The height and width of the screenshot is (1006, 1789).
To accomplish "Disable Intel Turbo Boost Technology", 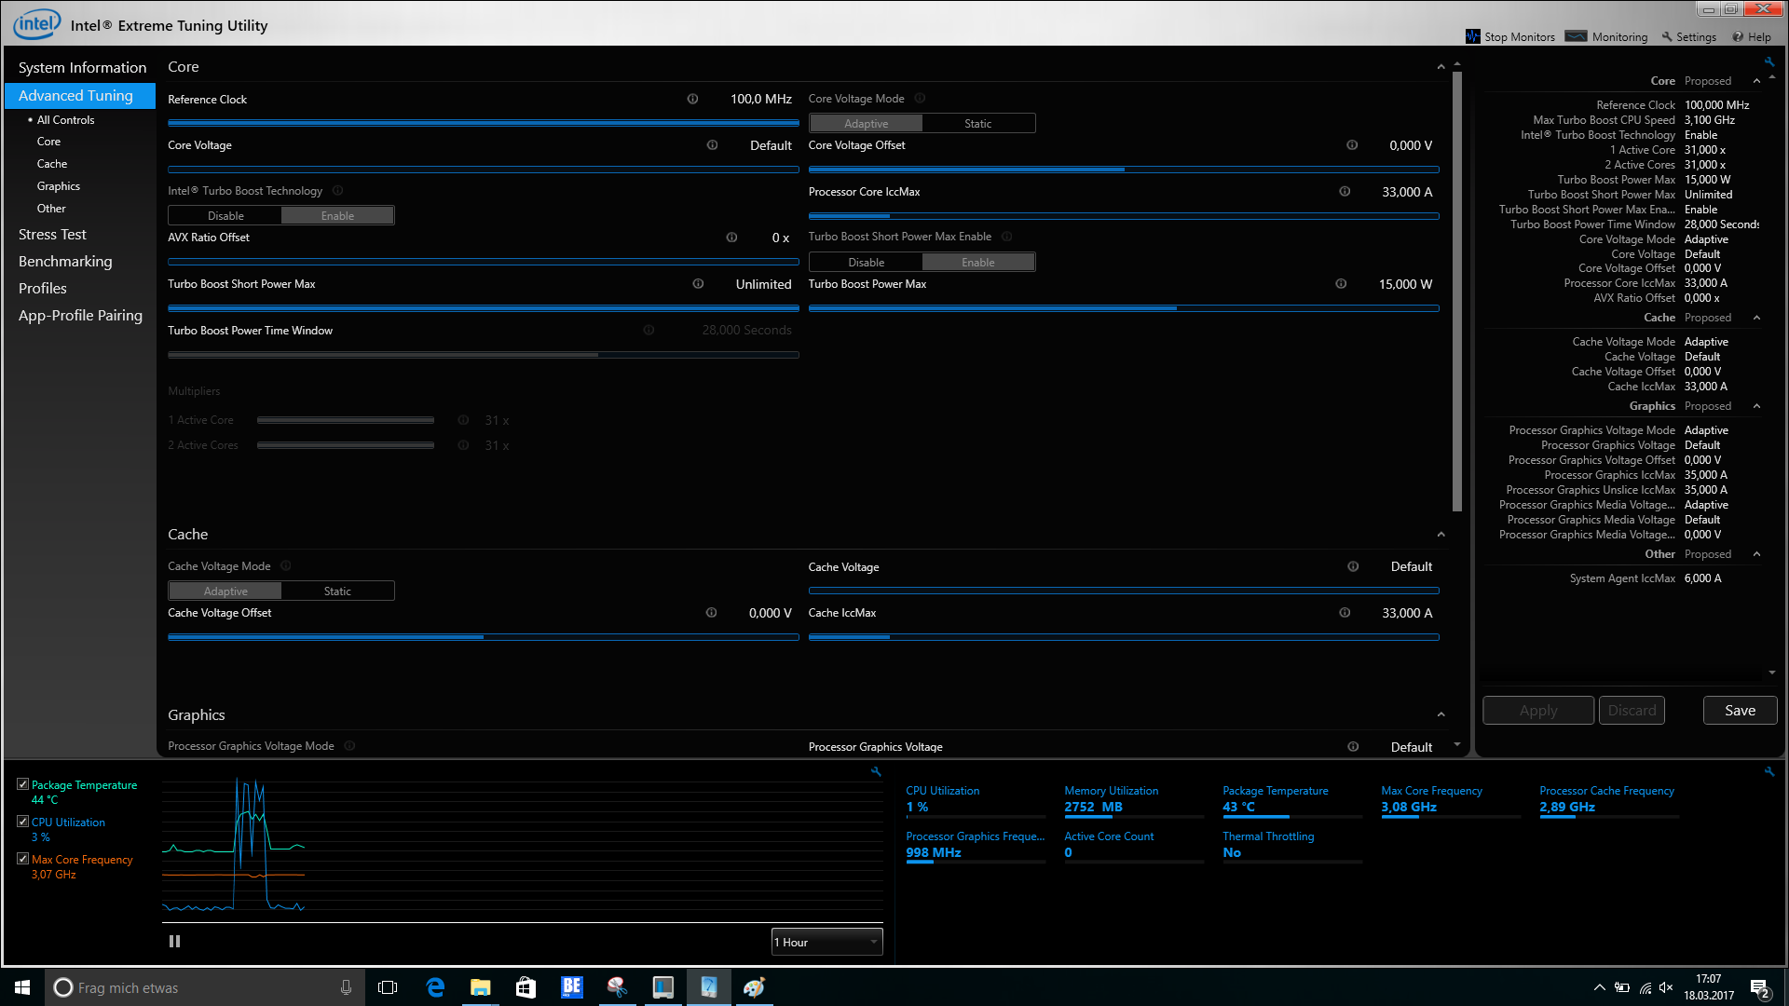I will pos(225,215).
